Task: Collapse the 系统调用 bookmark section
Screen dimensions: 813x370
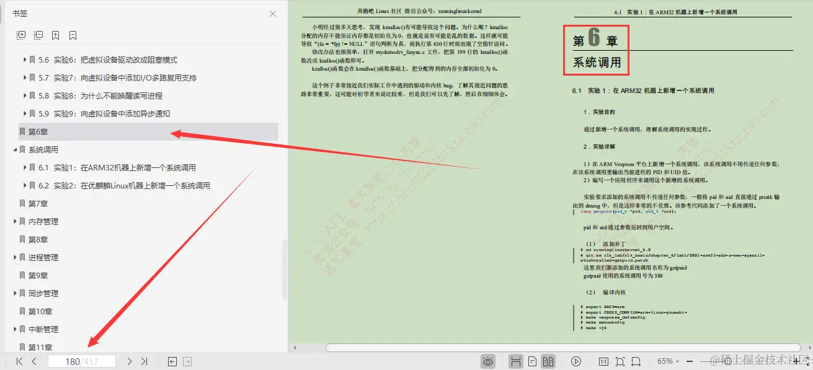Action: click(x=16, y=149)
